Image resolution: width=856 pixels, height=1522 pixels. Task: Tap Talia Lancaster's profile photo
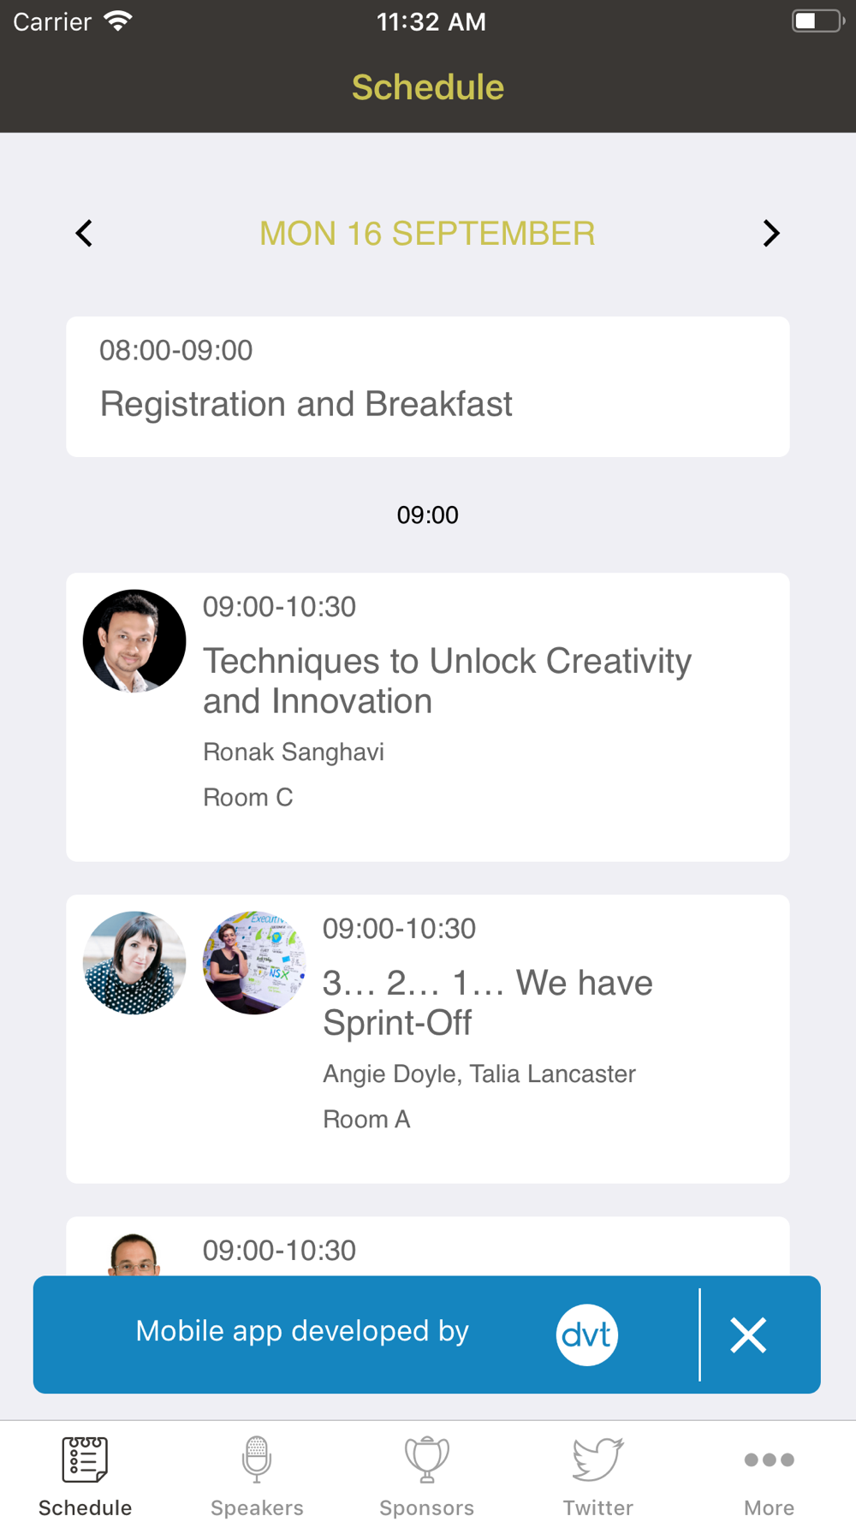click(x=254, y=963)
